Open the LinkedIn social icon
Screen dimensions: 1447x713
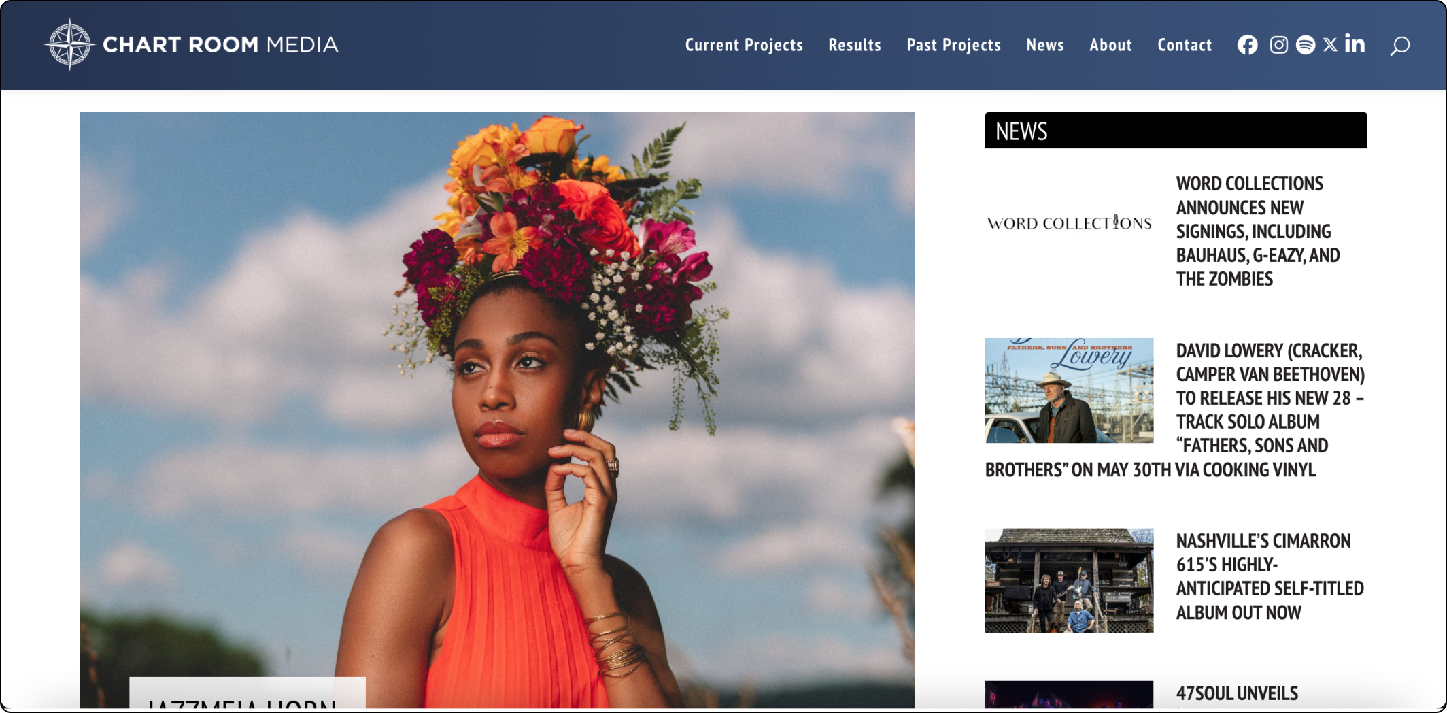(x=1355, y=44)
